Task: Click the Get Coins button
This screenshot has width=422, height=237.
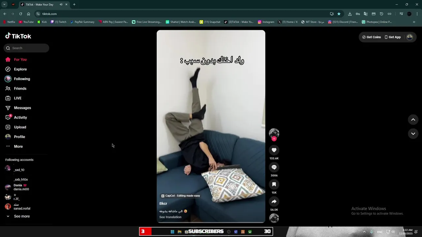Action: (372, 37)
